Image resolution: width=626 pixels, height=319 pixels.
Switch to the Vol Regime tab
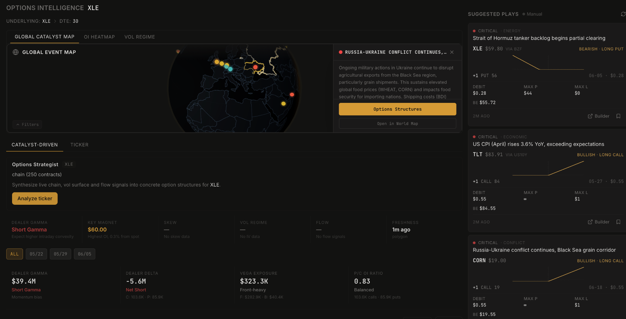click(140, 37)
